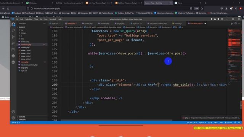The height and width of the screenshot is (137, 244).
Task: Open the Accounts menu in the activity bar
Action: [x=13, y=112]
